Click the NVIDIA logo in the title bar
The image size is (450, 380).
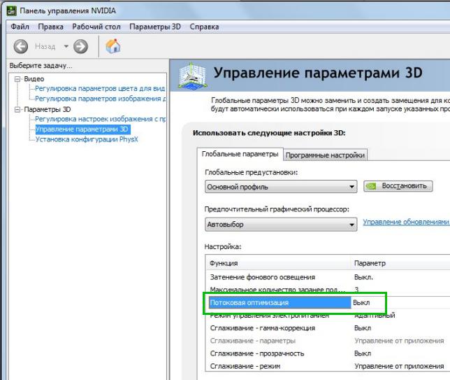11,10
